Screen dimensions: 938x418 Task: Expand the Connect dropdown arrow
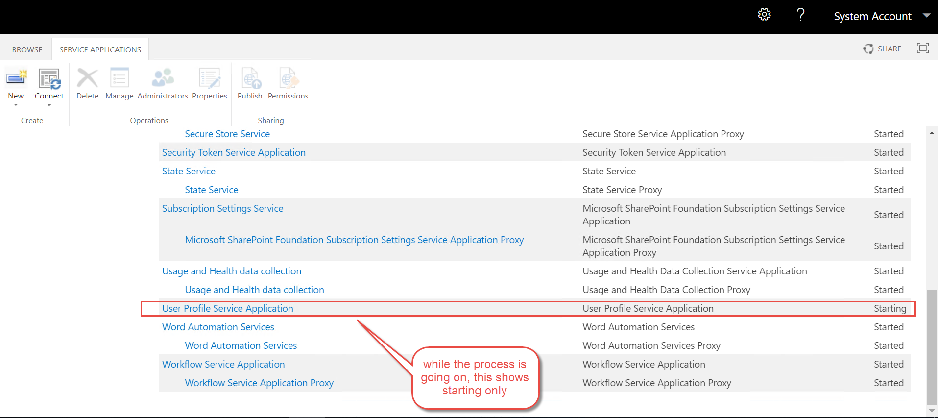click(x=49, y=105)
